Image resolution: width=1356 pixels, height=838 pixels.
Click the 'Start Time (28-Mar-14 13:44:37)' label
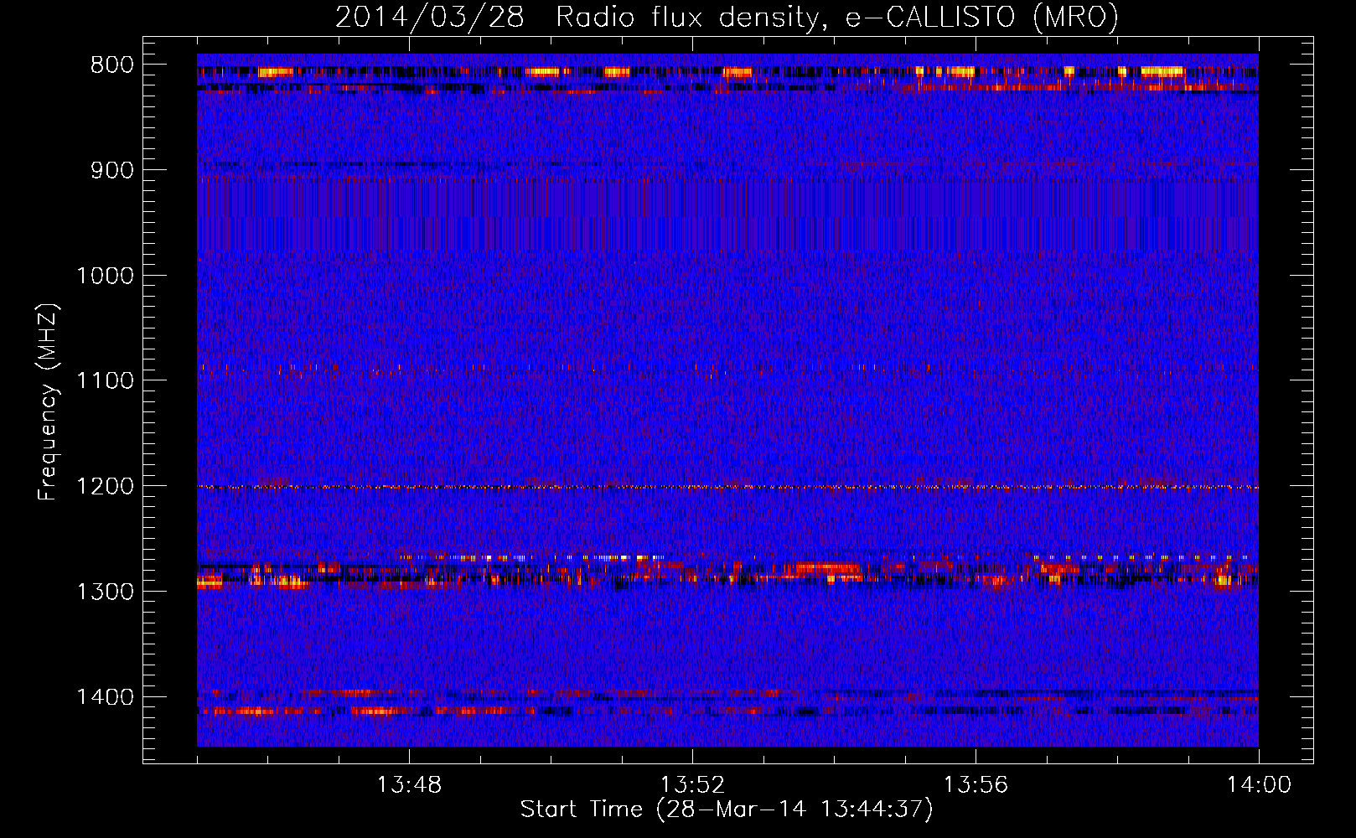tap(727, 810)
